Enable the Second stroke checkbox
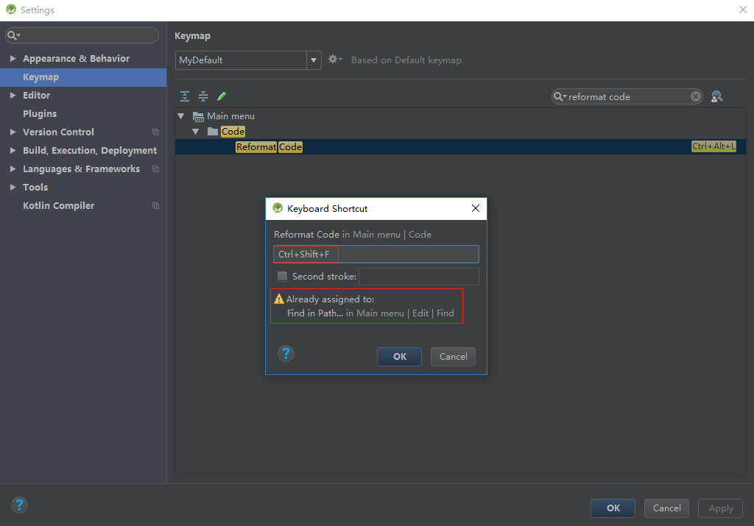This screenshot has height=526, width=754. pyautogui.click(x=282, y=276)
